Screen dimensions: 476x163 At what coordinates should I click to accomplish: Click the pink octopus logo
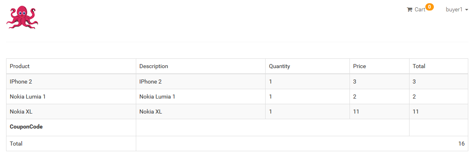pos(22,17)
